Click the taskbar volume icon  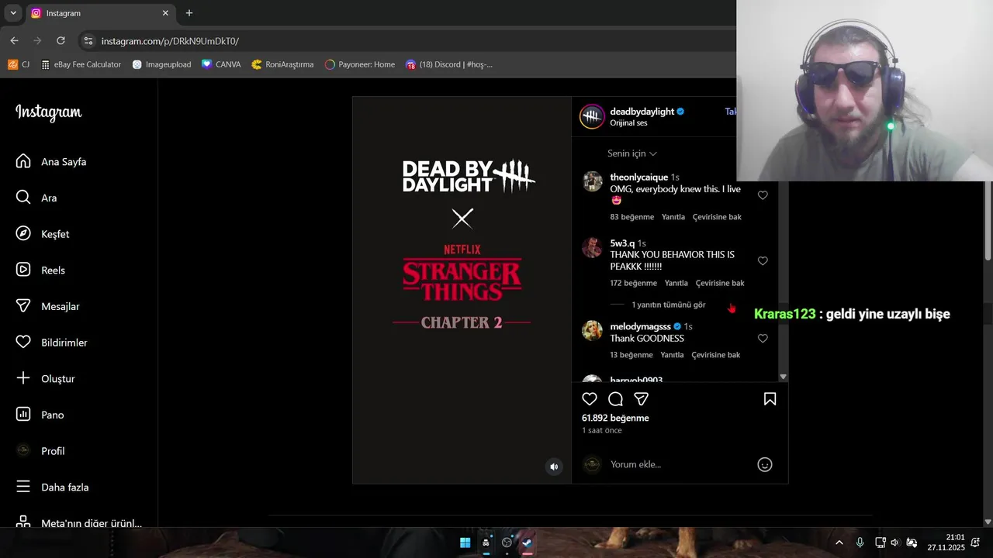894,542
